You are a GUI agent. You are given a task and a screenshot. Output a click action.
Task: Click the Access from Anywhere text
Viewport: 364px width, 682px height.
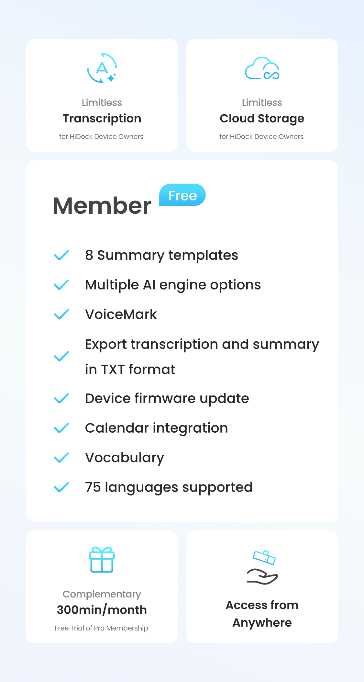point(262,614)
